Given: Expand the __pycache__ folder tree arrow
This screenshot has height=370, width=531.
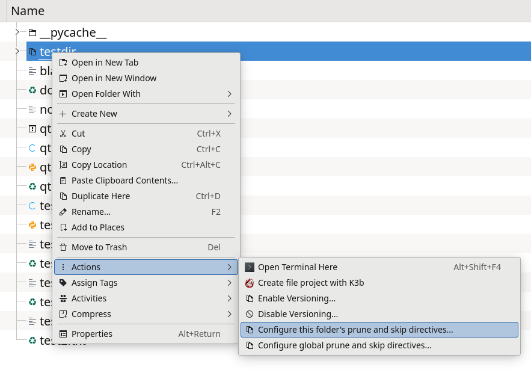Looking at the screenshot, I should pyautogui.click(x=17, y=32).
